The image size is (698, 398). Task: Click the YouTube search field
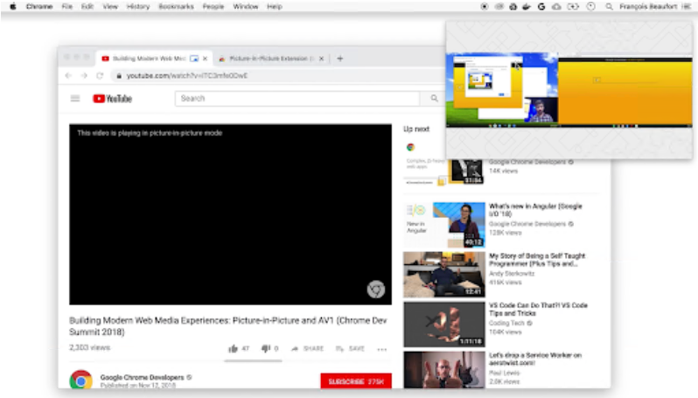[x=284, y=99]
